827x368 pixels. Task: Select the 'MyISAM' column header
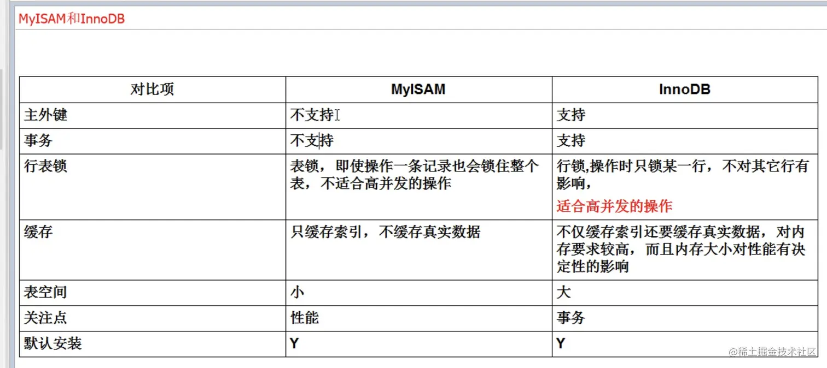pos(418,90)
